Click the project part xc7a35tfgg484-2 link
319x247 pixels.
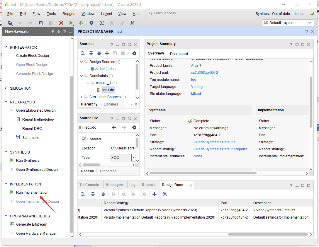coord(204,73)
